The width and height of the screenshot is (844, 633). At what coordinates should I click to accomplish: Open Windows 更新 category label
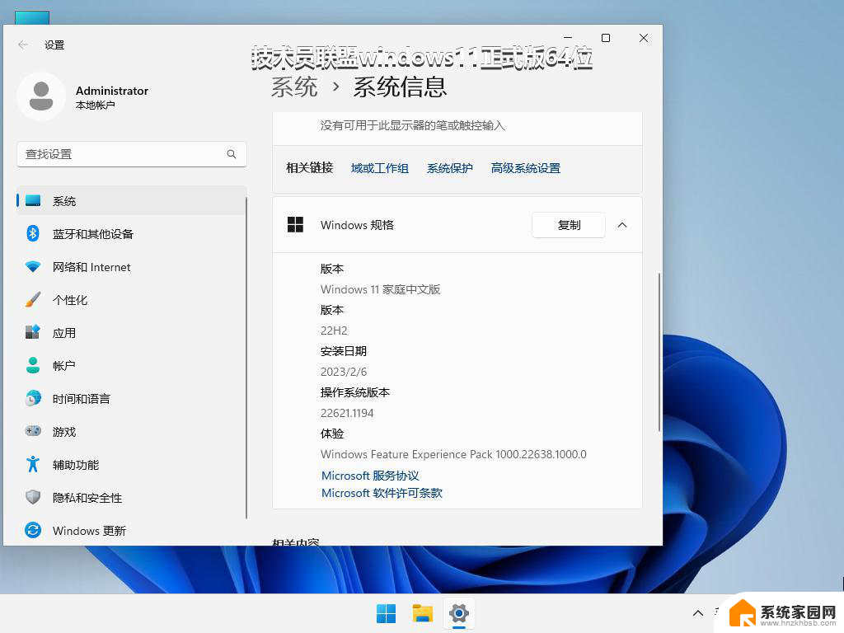click(x=89, y=531)
